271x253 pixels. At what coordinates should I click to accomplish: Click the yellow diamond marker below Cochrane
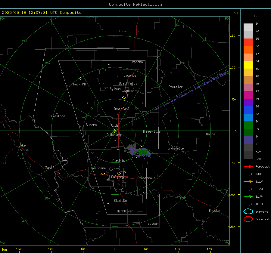coord(103,174)
